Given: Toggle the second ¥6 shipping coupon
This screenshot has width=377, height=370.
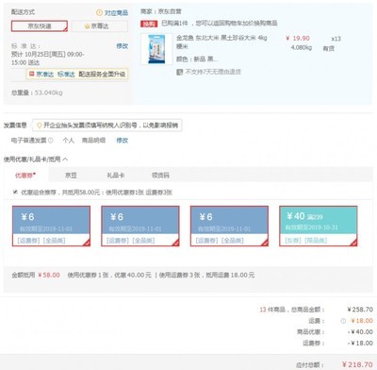Looking at the screenshot, I should coord(140,226).
